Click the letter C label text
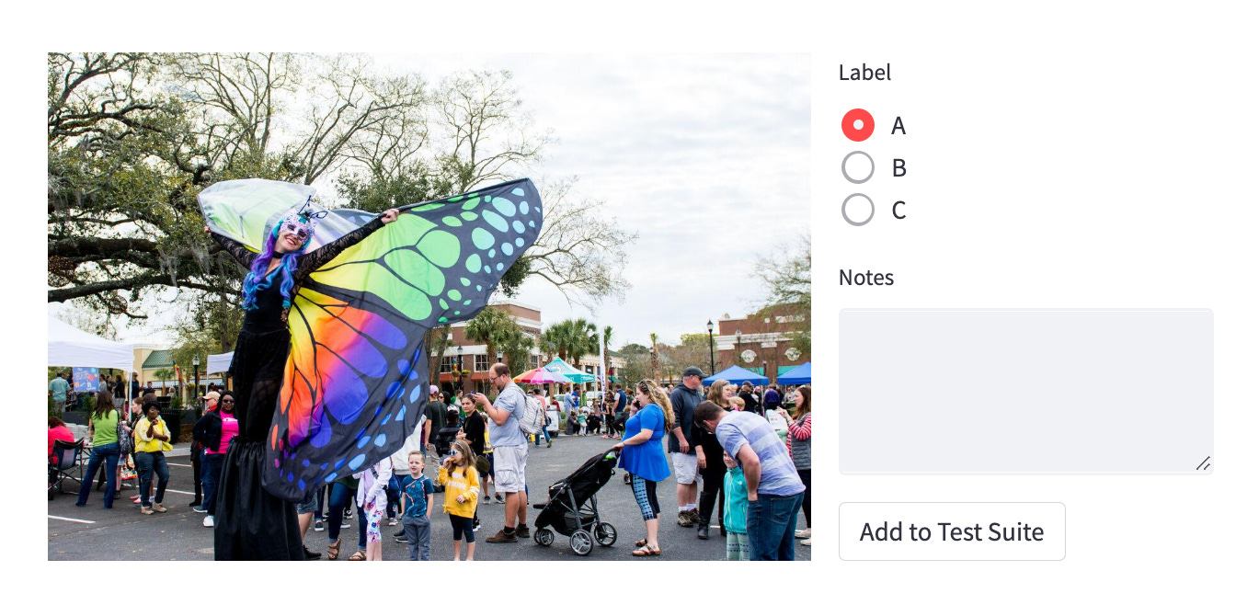This screenshot has width=1236, height=605. coord(898,211)
